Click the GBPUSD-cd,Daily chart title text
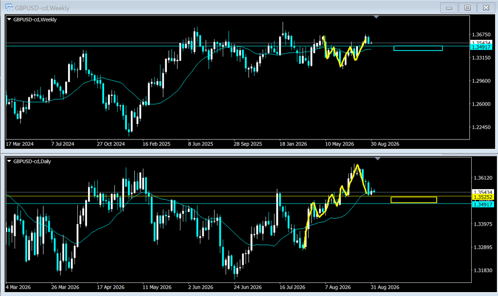The width and height of the screenshot is (498, 296). (x=32, y=161)
